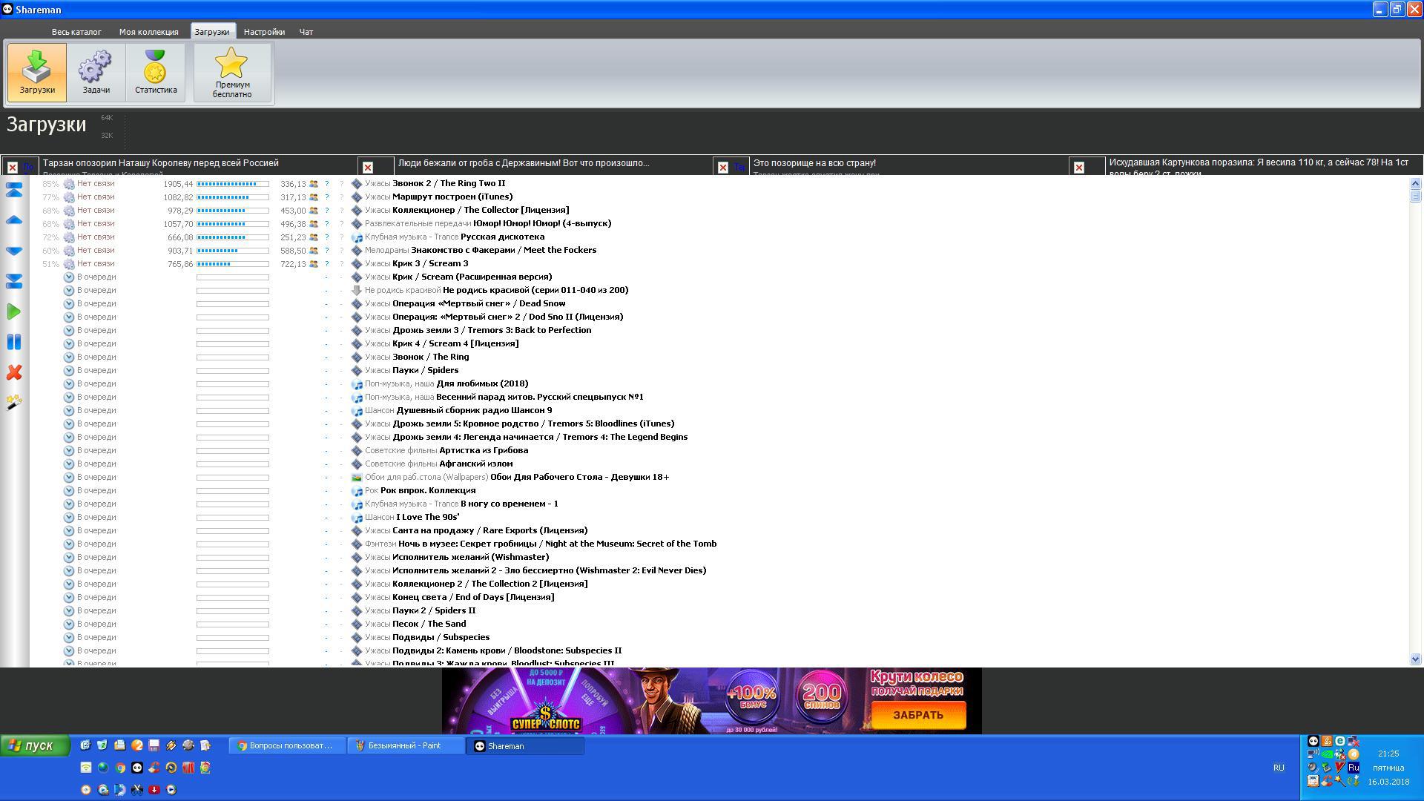Close the Исхудавшая Картункова ad
The image size is (1424, 801).
coord(1079,168)
